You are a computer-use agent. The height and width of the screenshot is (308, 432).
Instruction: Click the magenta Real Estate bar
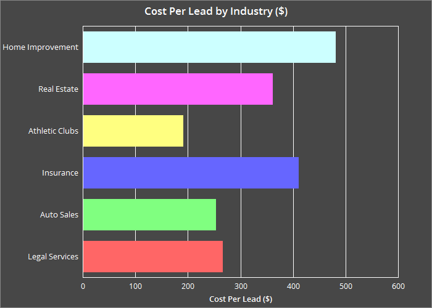[x=178, y=89]
